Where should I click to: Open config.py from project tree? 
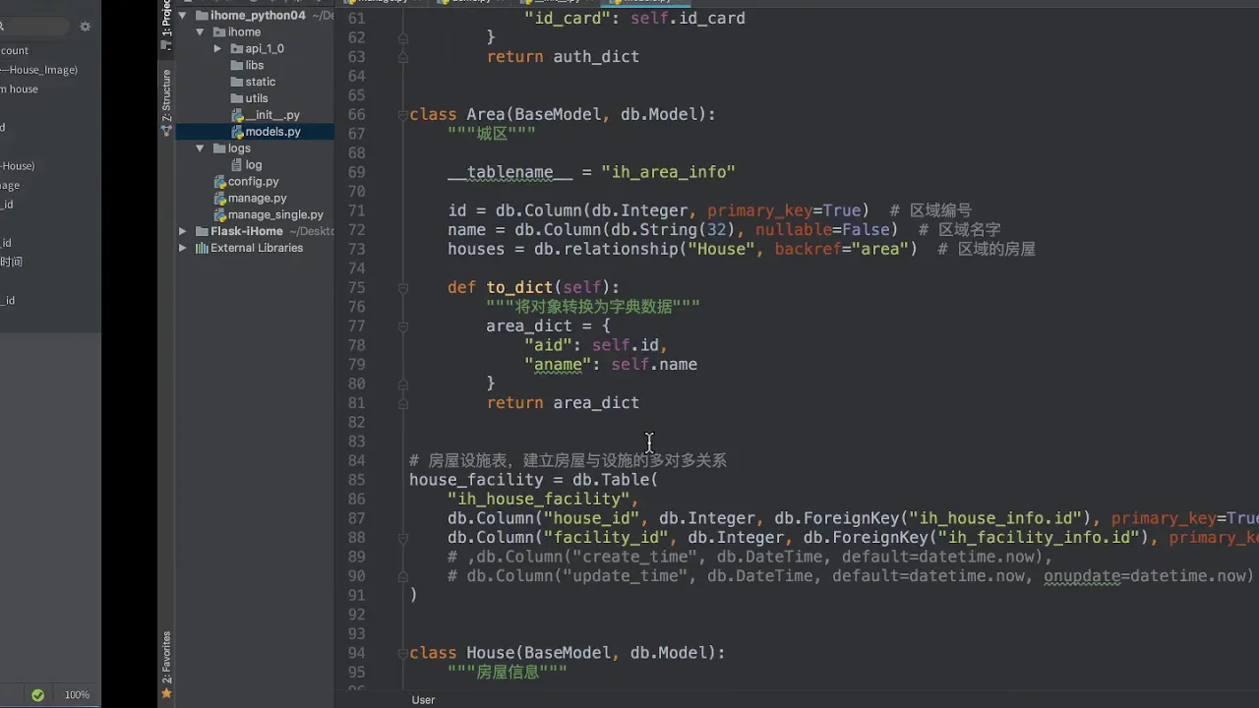253,182
